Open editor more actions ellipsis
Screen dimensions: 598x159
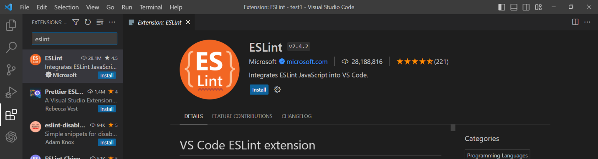[x=587, y=22]
